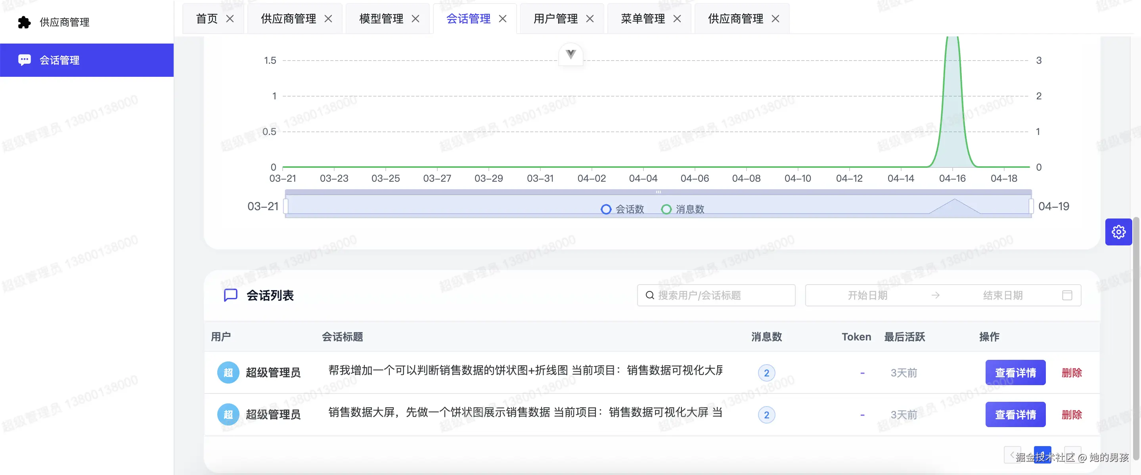Collapse panel with the down chevron button
The width and height of the screenshot is (1141, 475).
[x=570, y=54]
